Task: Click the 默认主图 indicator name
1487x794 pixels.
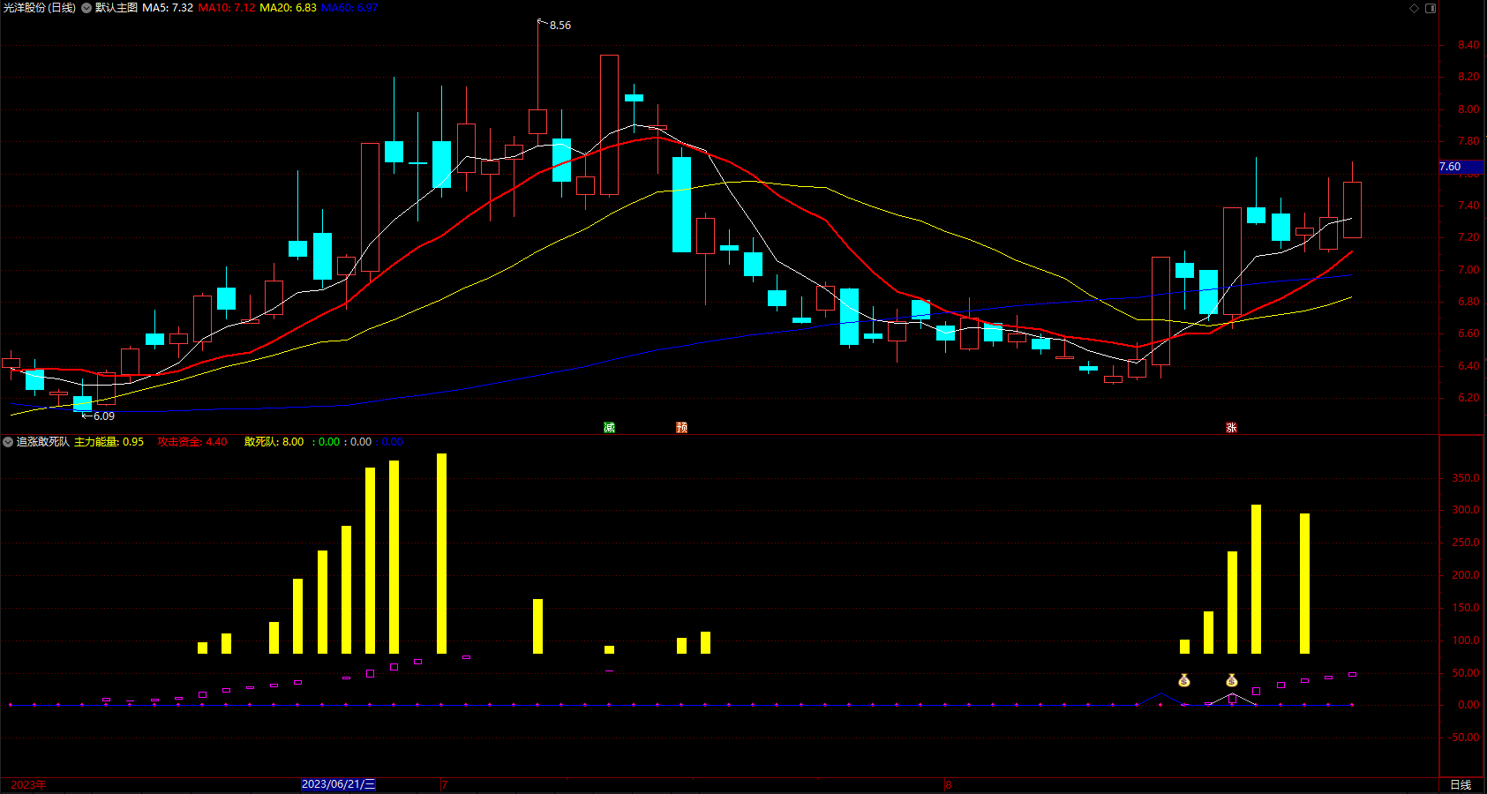Action: tap(116, 8)
